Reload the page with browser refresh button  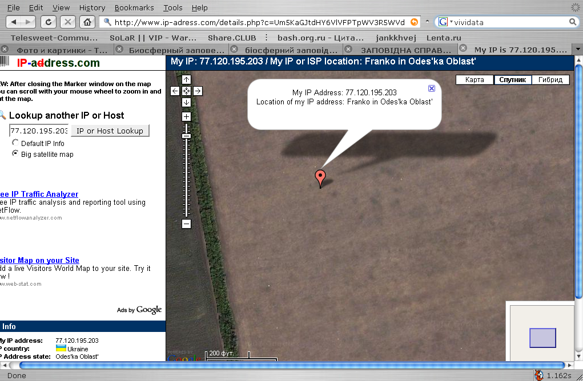49,22
